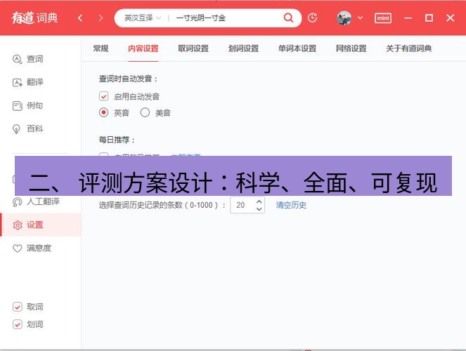Screen dimensions: 466x351
Task: Select the 英音 radio button
Action: coord(103,112)
